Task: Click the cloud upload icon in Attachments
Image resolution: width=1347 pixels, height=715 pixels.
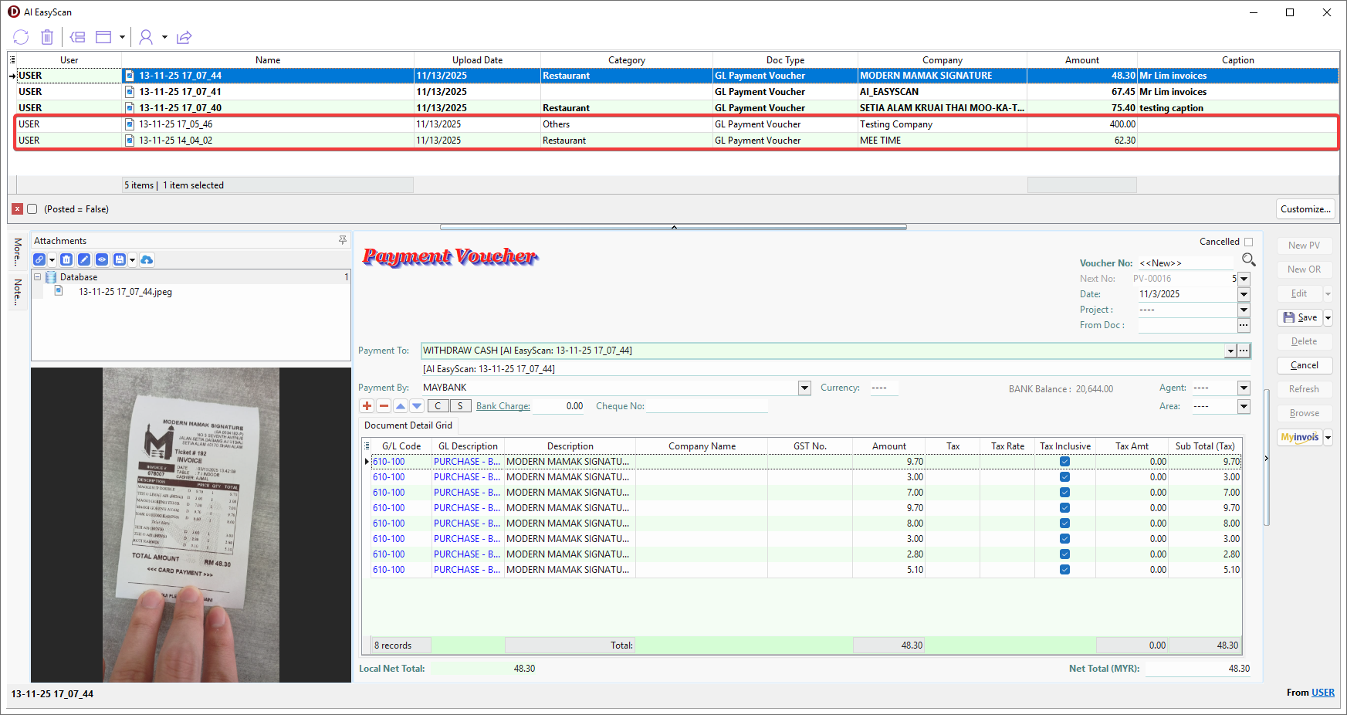Action: point(147,260)
